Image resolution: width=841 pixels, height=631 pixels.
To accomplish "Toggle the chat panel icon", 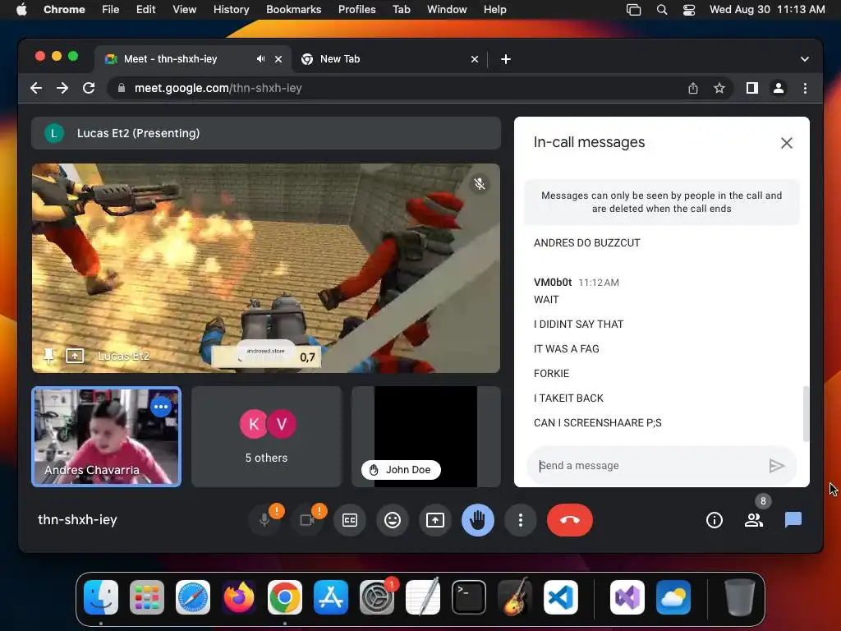I will (793, 520).
